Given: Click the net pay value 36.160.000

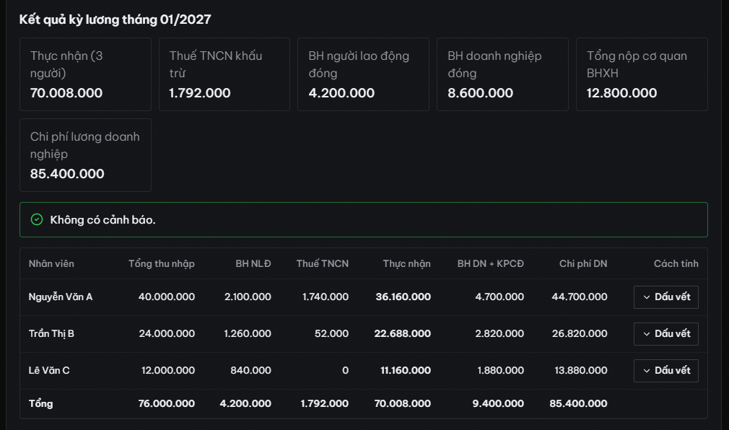Looking at the screenshot, I should 403,297.
